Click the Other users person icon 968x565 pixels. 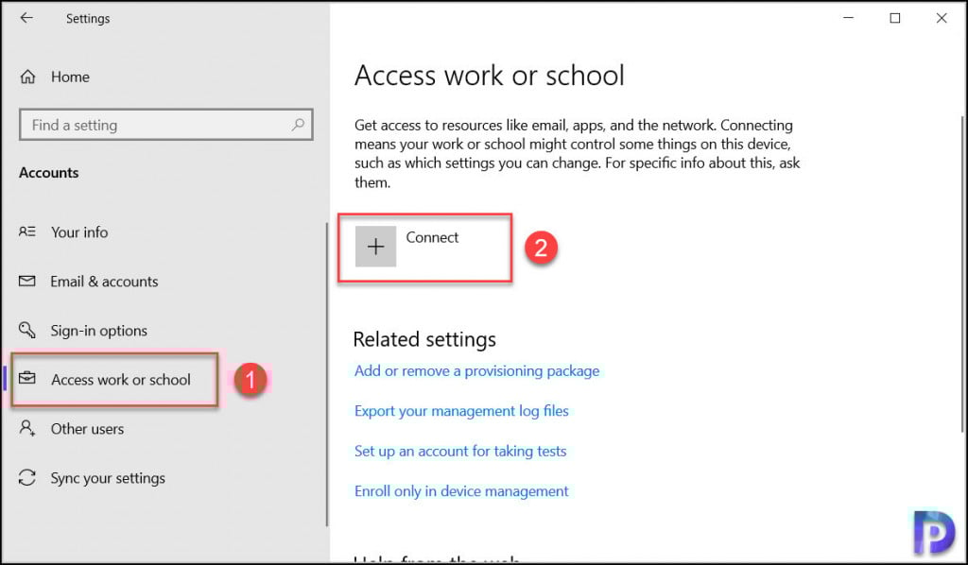point(27,428)
